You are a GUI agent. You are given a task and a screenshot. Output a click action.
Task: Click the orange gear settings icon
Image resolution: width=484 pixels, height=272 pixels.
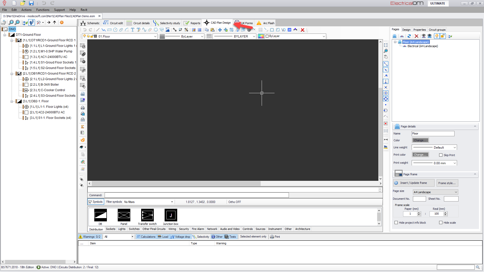click(62, 22)
